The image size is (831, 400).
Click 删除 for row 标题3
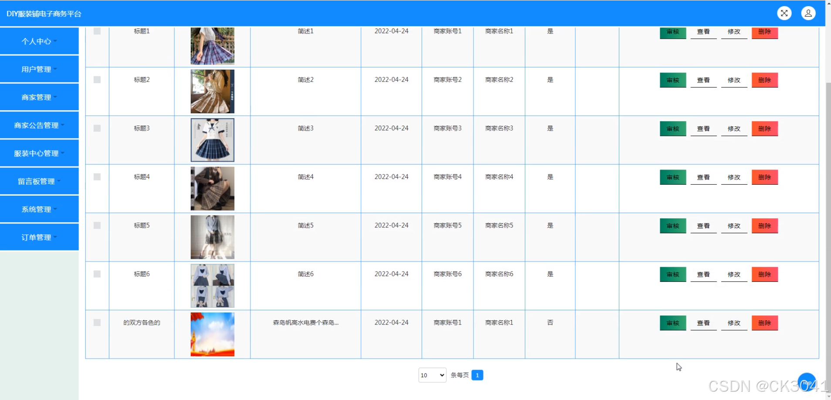[765, 129]
